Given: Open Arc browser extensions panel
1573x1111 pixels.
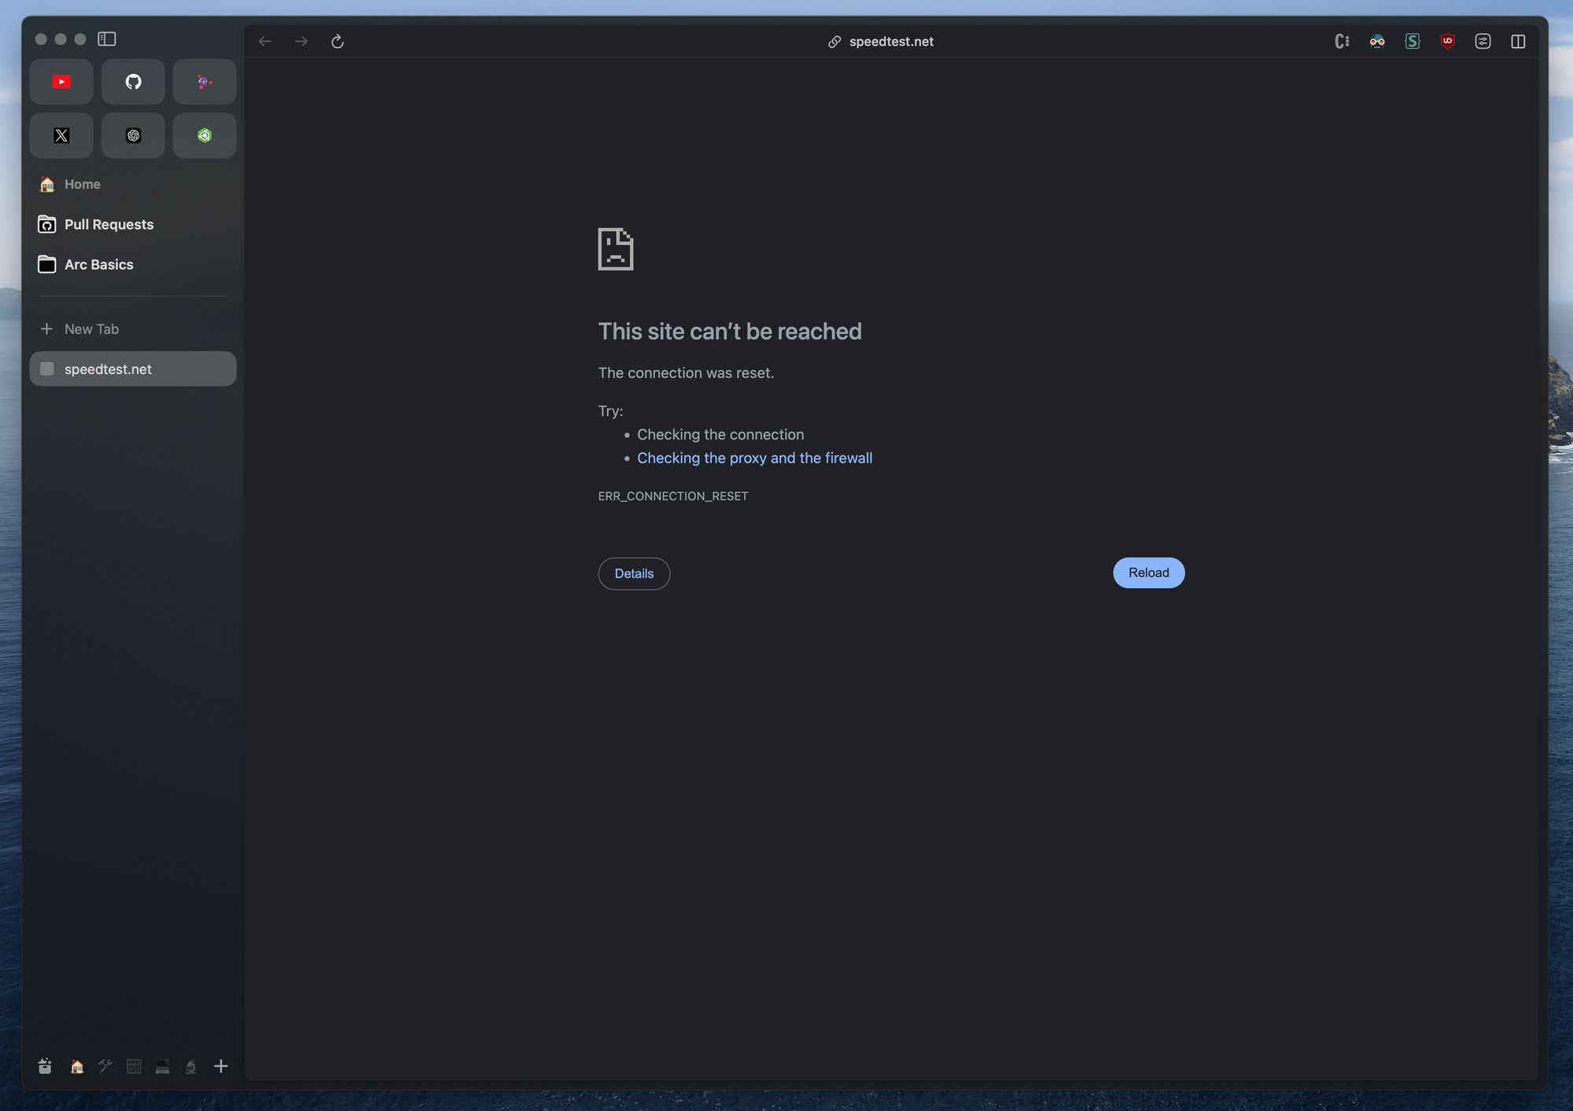Looking at the screenshot, I should [x=1483, y=41].
